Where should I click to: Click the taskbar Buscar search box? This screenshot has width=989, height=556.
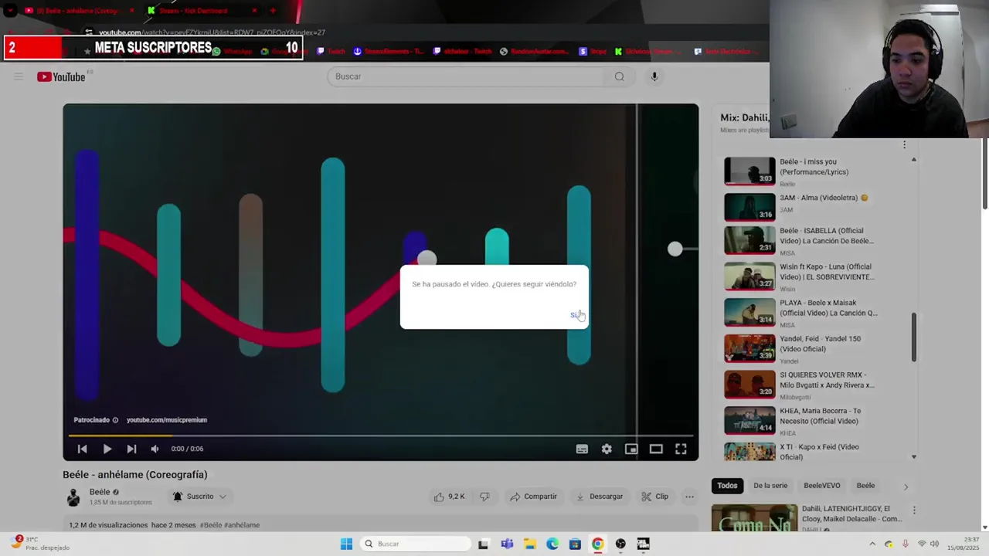416,544
